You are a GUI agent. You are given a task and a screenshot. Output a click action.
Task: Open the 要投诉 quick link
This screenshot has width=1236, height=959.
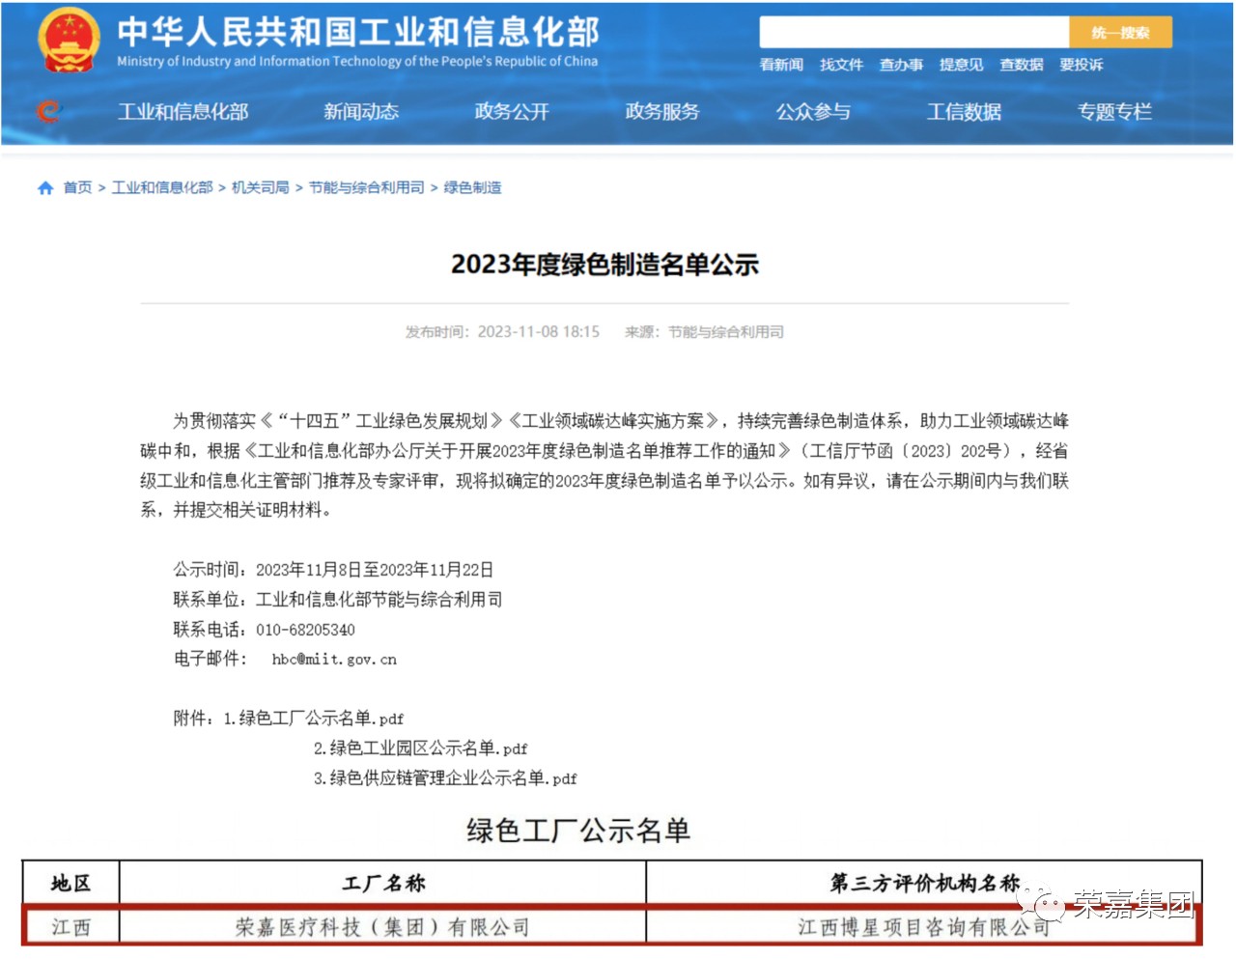tap(1081, 65)
